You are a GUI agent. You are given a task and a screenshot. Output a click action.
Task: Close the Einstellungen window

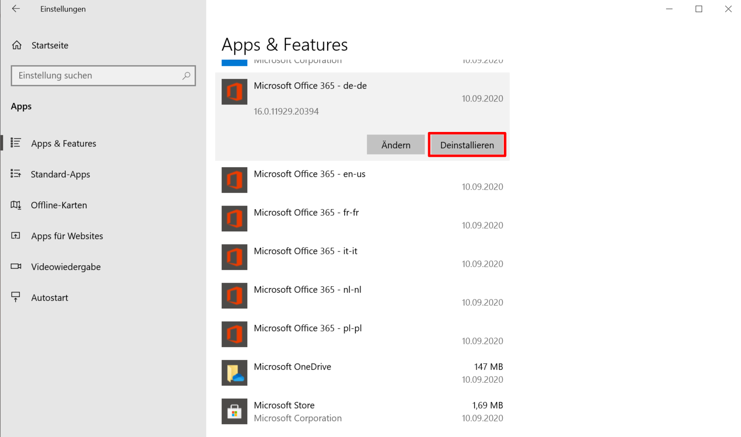(728, 9)
